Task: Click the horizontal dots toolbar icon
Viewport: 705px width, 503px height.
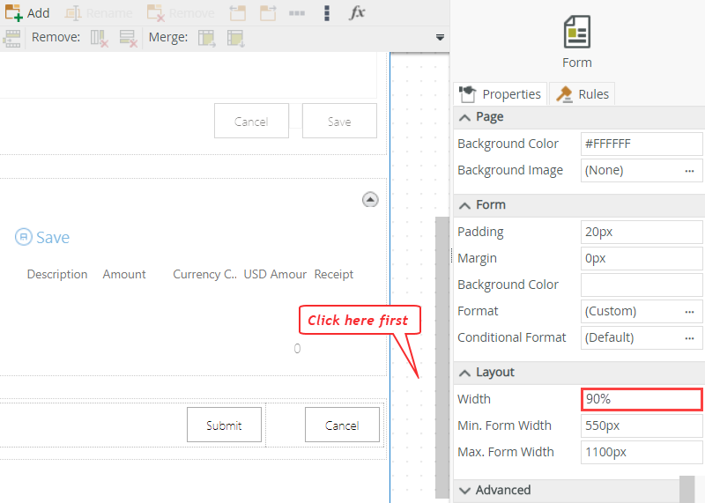Action: [x=297, y=13]
